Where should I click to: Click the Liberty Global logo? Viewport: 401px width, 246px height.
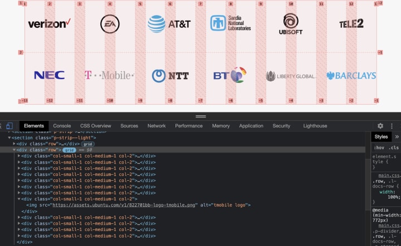(x=290, y=76)
